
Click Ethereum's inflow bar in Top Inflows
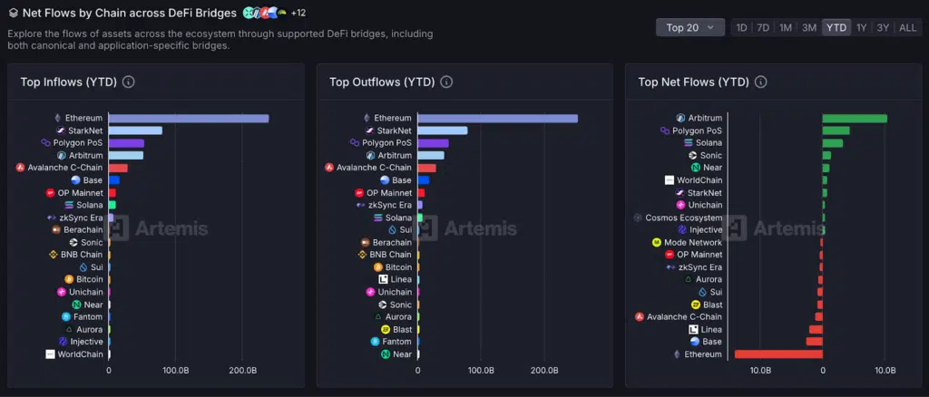point(188,119)
